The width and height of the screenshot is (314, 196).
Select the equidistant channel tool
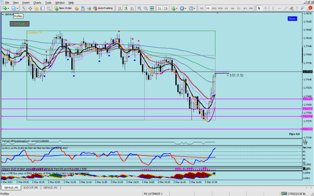tap(291, 9)
